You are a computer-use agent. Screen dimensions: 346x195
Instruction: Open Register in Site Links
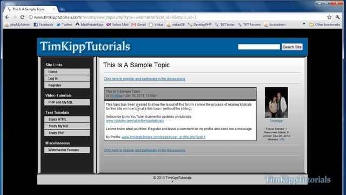67,86
